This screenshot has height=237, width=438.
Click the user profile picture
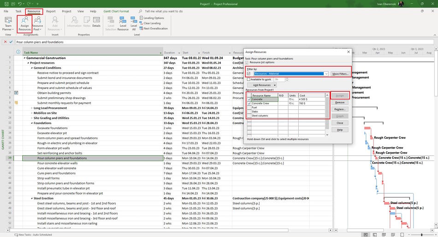[401, 4]
